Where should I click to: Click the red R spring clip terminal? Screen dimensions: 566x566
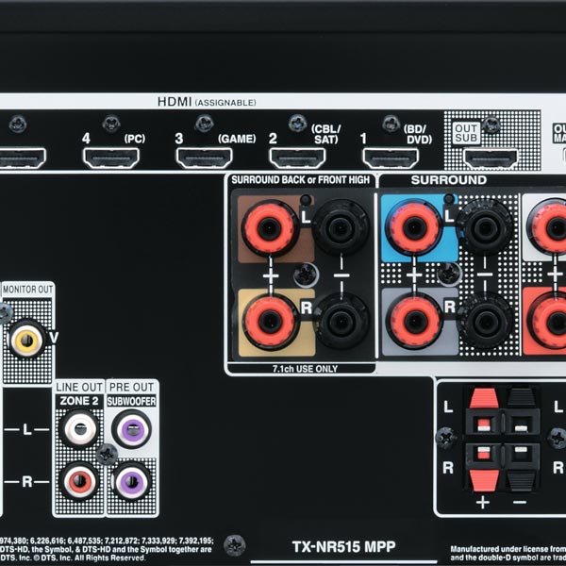[484, 466]
